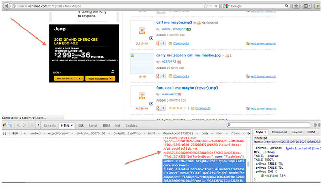
Task: Click the Edit button in HTML panel
Action: point(16,133)
